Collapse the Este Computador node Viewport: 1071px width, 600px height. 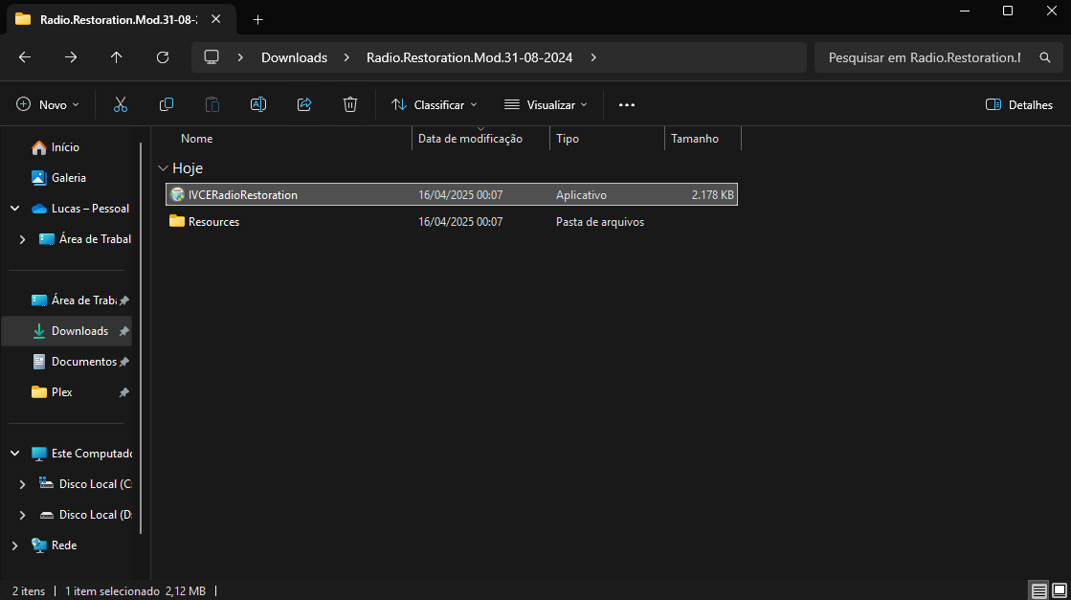click(x=15, y=454)
